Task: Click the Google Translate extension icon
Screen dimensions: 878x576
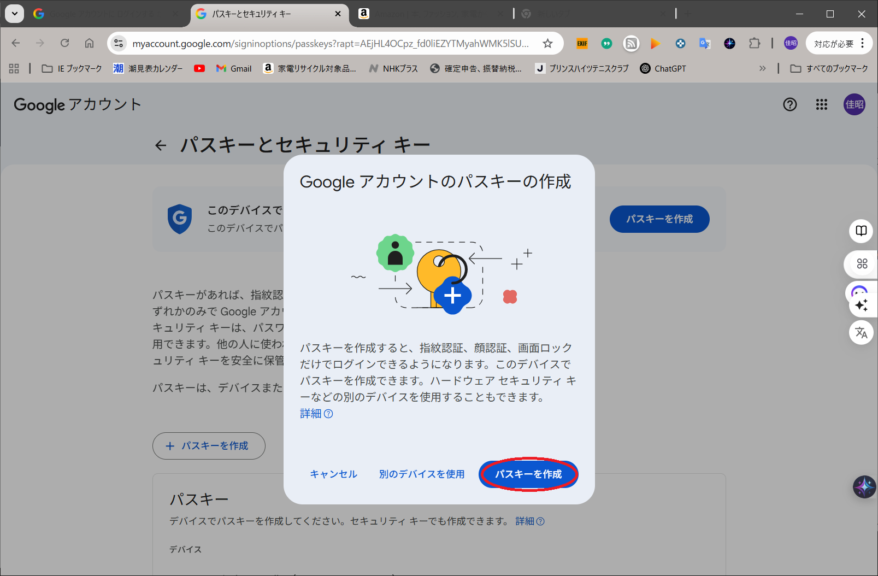Action: coord(705,43)
